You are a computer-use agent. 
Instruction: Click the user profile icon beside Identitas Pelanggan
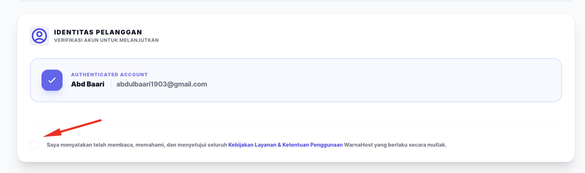pos(39,36)
